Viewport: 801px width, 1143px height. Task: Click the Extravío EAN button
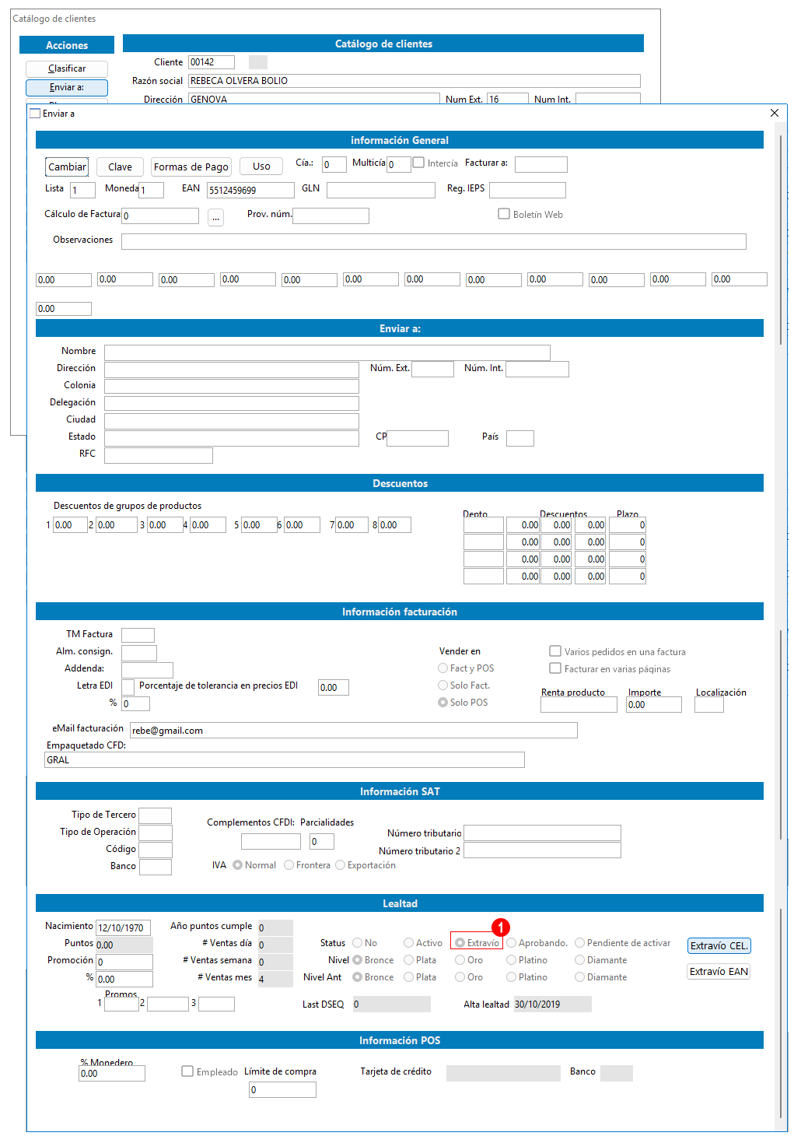719,972
